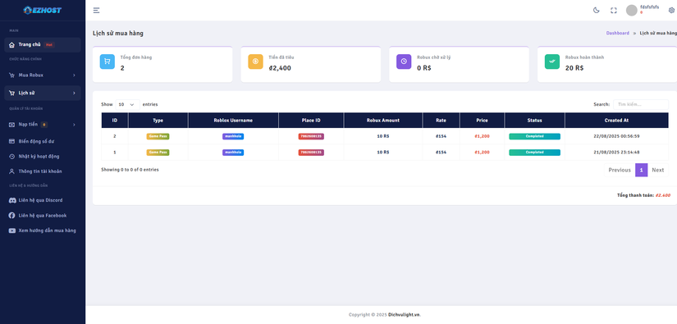Click the YouTube guide icon in sidebar
This screenshot has width=677, height=324.
pos(11,230)
